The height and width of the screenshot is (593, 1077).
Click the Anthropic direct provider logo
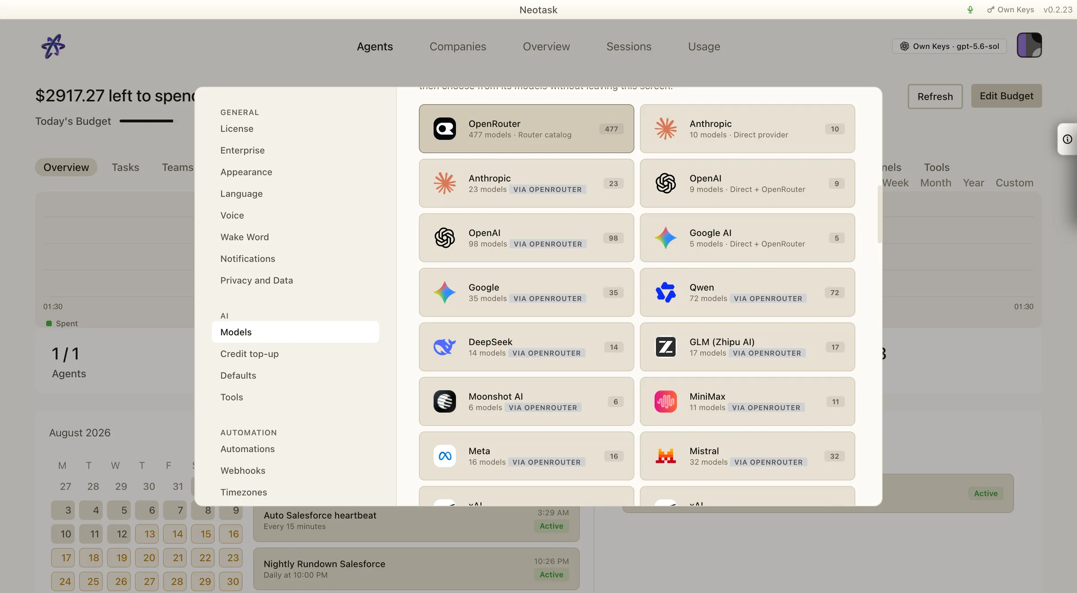point(665,129)
